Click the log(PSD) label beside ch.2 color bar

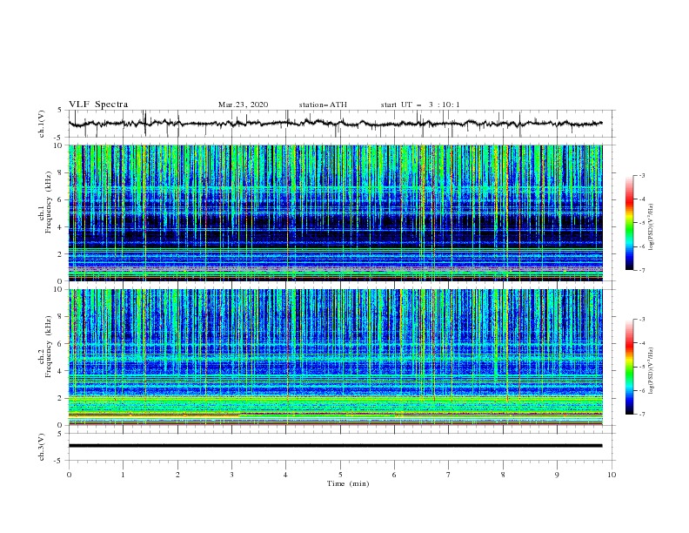pyautogui.click(x=651, y=370)
